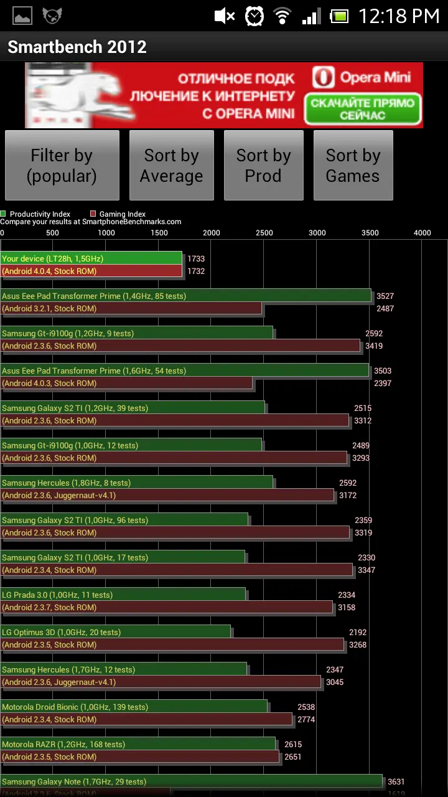The width and height of the screenshot is (448, 797).
Task: Tap the cellular signal bars icon
Action: 311,16
